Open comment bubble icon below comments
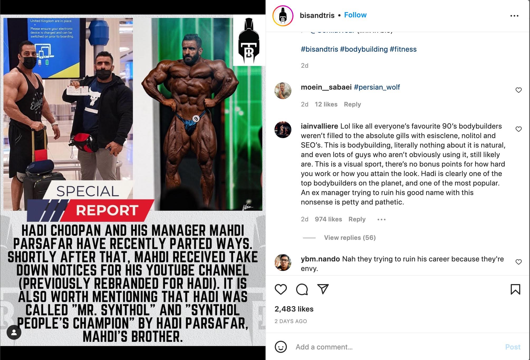530x360 pixels. coord(302,289)
